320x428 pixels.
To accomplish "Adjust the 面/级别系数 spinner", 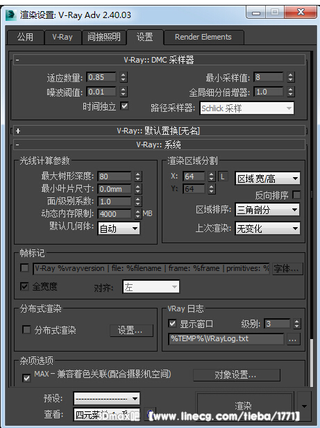I will point(138,201).
